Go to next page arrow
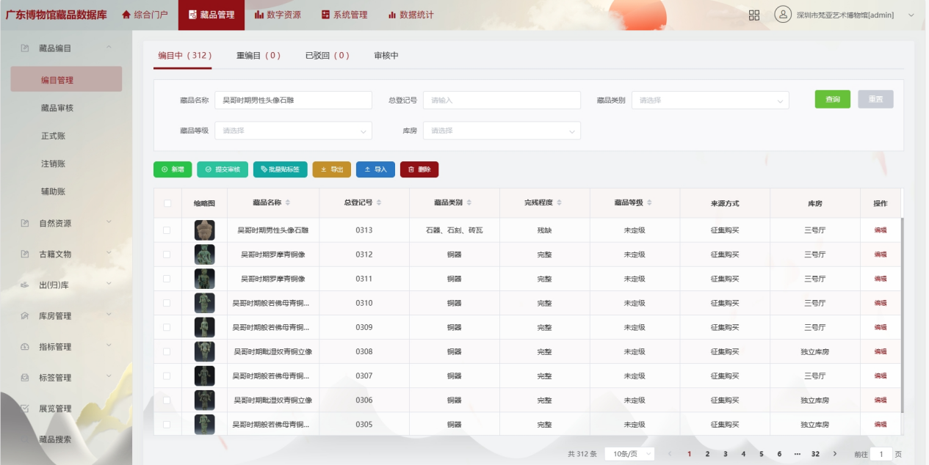Image resolution: width=929 pixels, height=465 pixels. click(835, 454)
